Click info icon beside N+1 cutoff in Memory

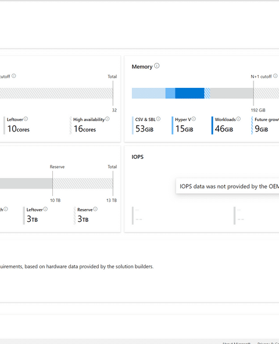(276, 76)
